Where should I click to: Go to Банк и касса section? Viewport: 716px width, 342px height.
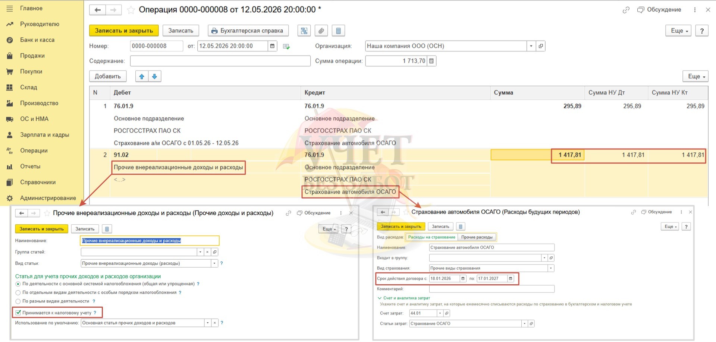[37, 40]
